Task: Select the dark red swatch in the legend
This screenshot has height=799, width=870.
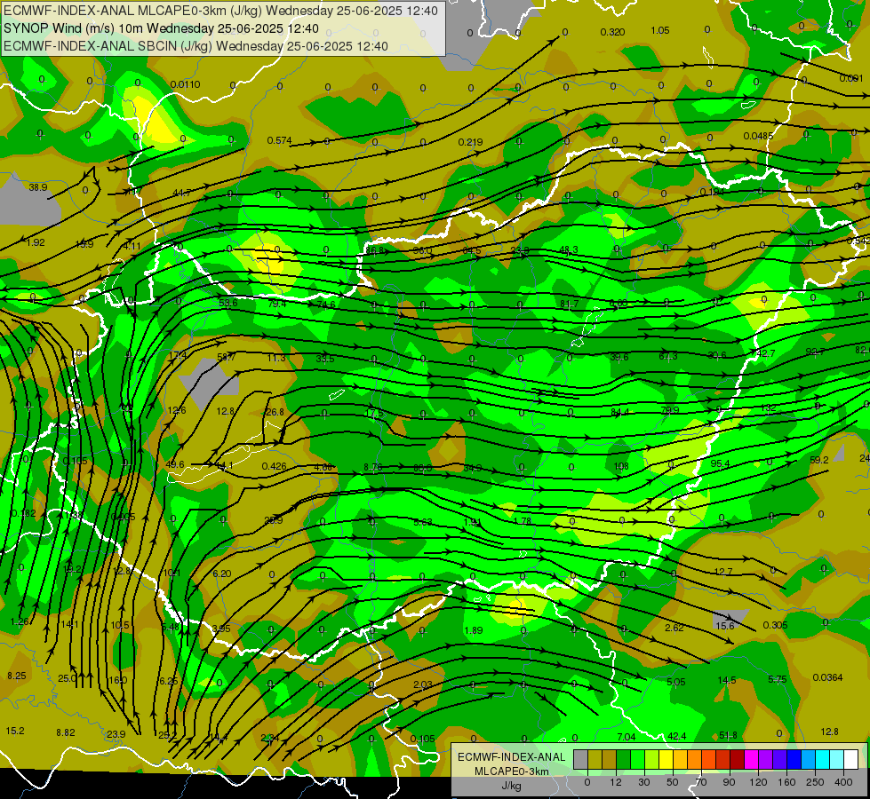Action: click(x=738, y=759)
